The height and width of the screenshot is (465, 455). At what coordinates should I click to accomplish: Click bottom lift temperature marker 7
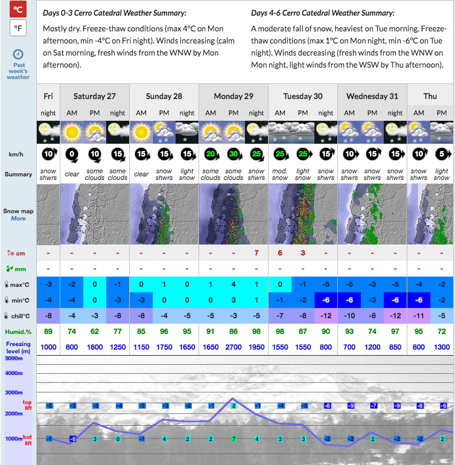pyautogui.click(x=234, y=438)
